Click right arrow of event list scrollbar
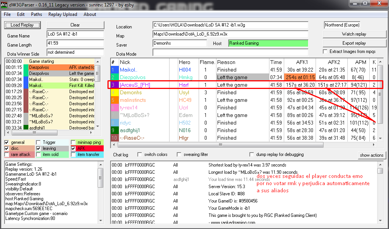The image size is (389, 229). tap(91, 133)
